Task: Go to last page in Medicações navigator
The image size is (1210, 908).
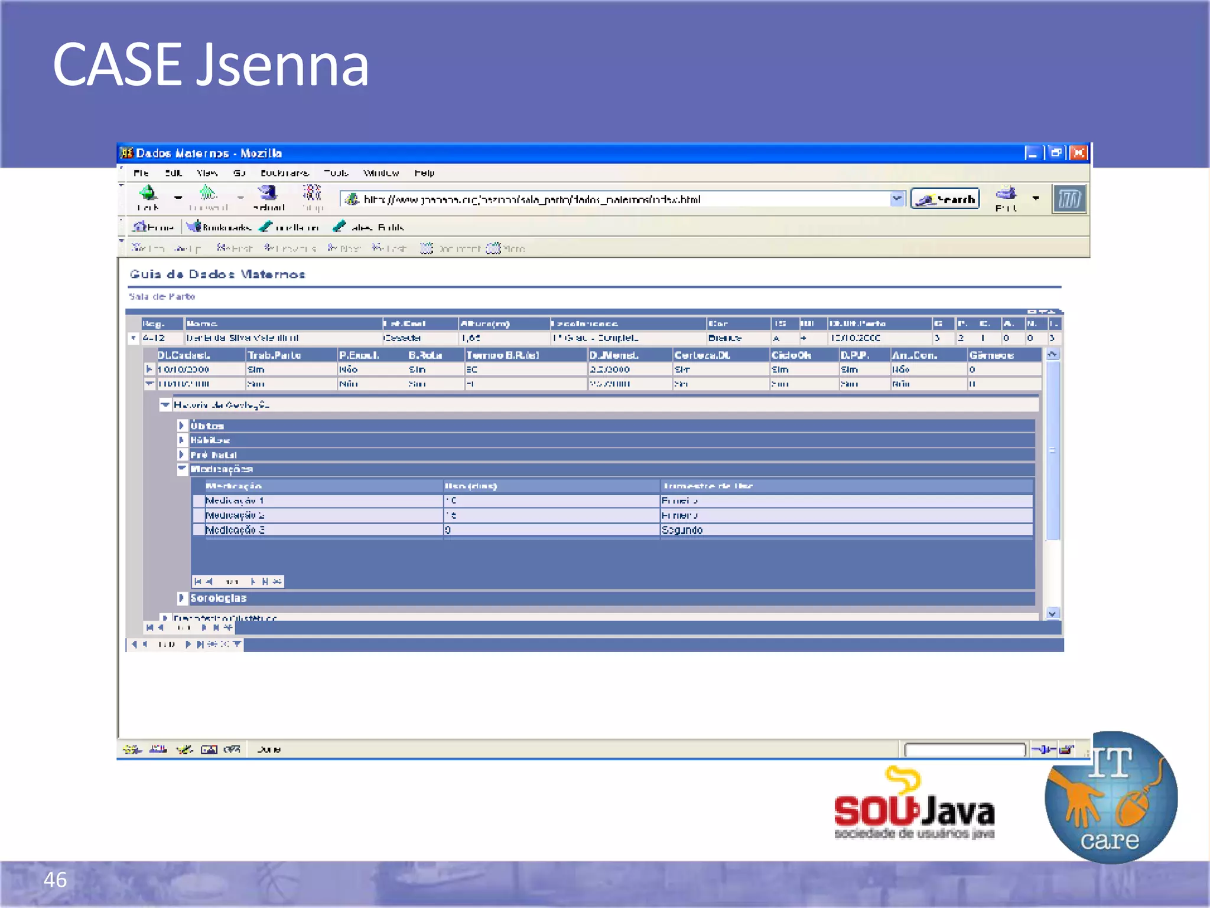Action: [x=265, y=582]
